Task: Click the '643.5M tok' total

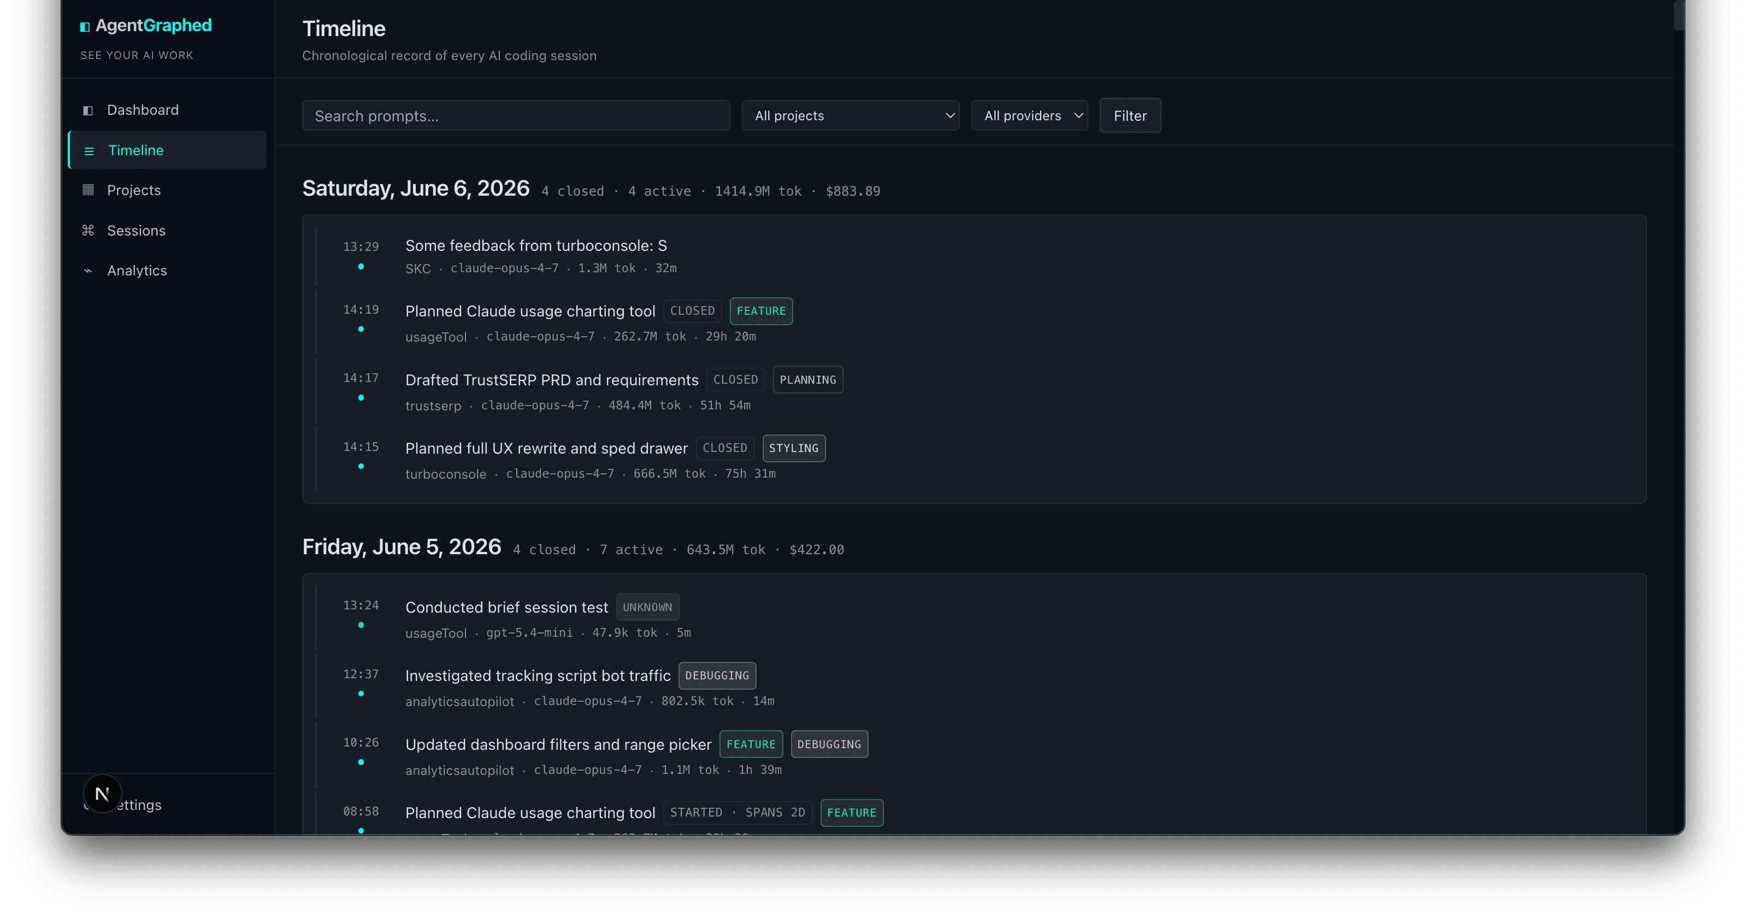Action: tap(726, 550)
